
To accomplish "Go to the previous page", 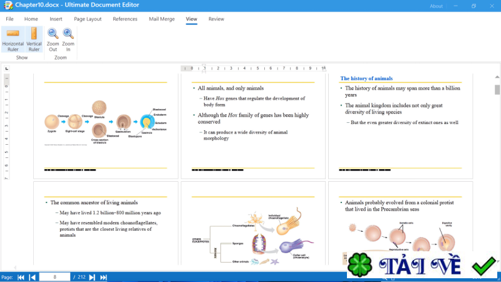I will (33, 277).
